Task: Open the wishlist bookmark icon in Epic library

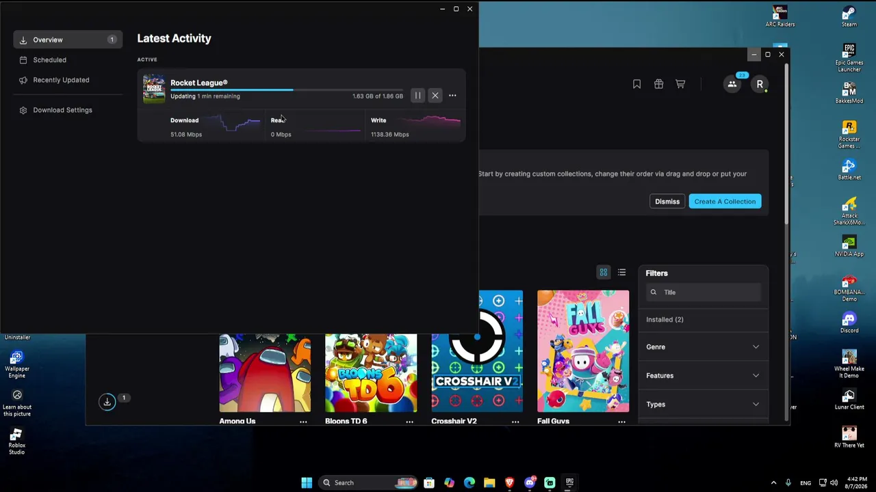Action: pos(636,84)
